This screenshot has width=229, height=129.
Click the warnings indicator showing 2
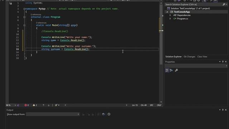click(x=35, y=105)
